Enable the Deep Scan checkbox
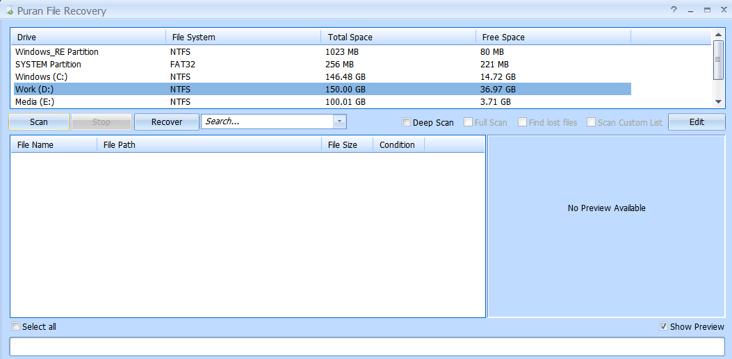 coord(407,123)
